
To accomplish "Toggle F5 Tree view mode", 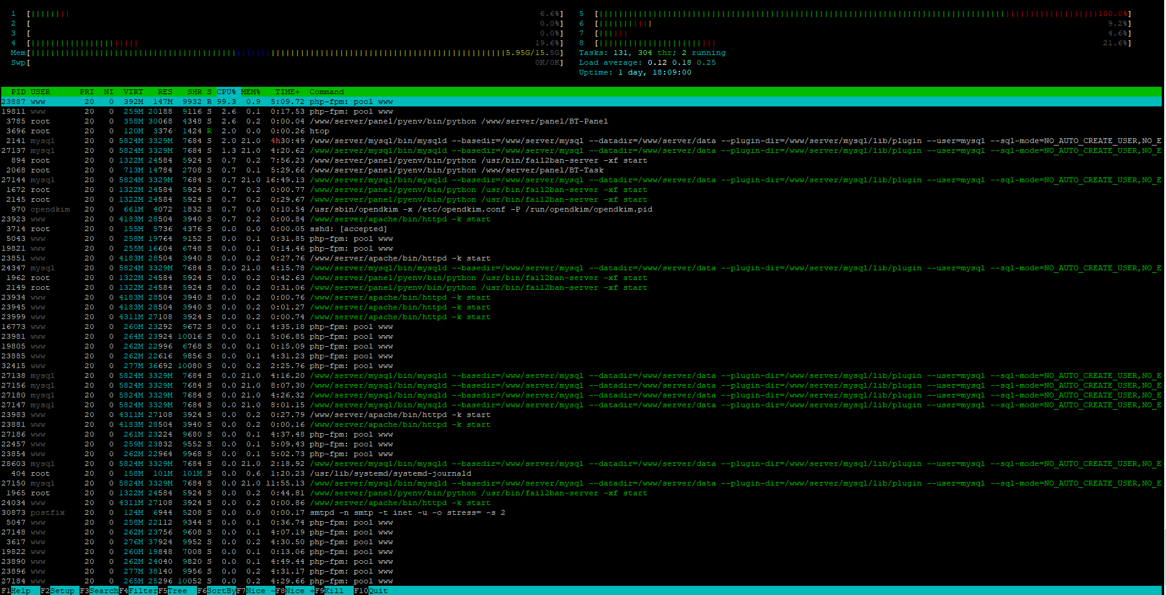I will [x=176, y=591].
